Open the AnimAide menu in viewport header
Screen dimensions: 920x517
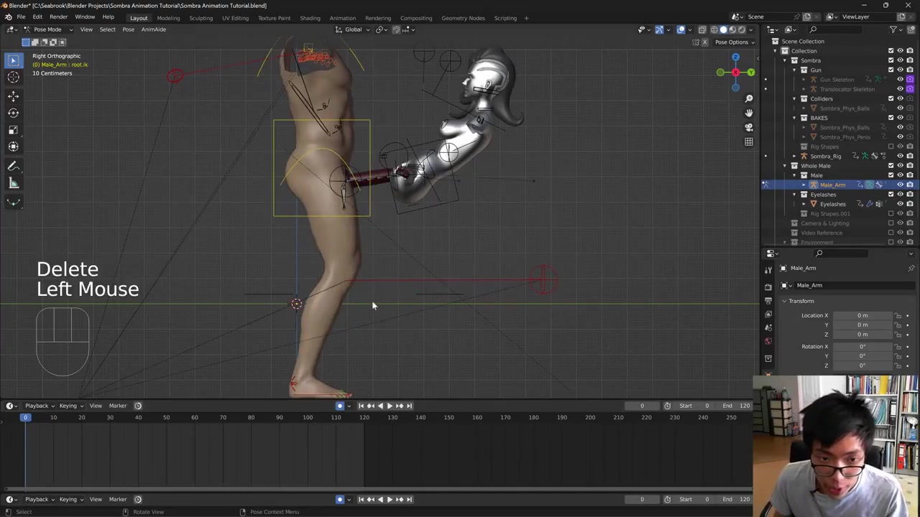point(153,29)
